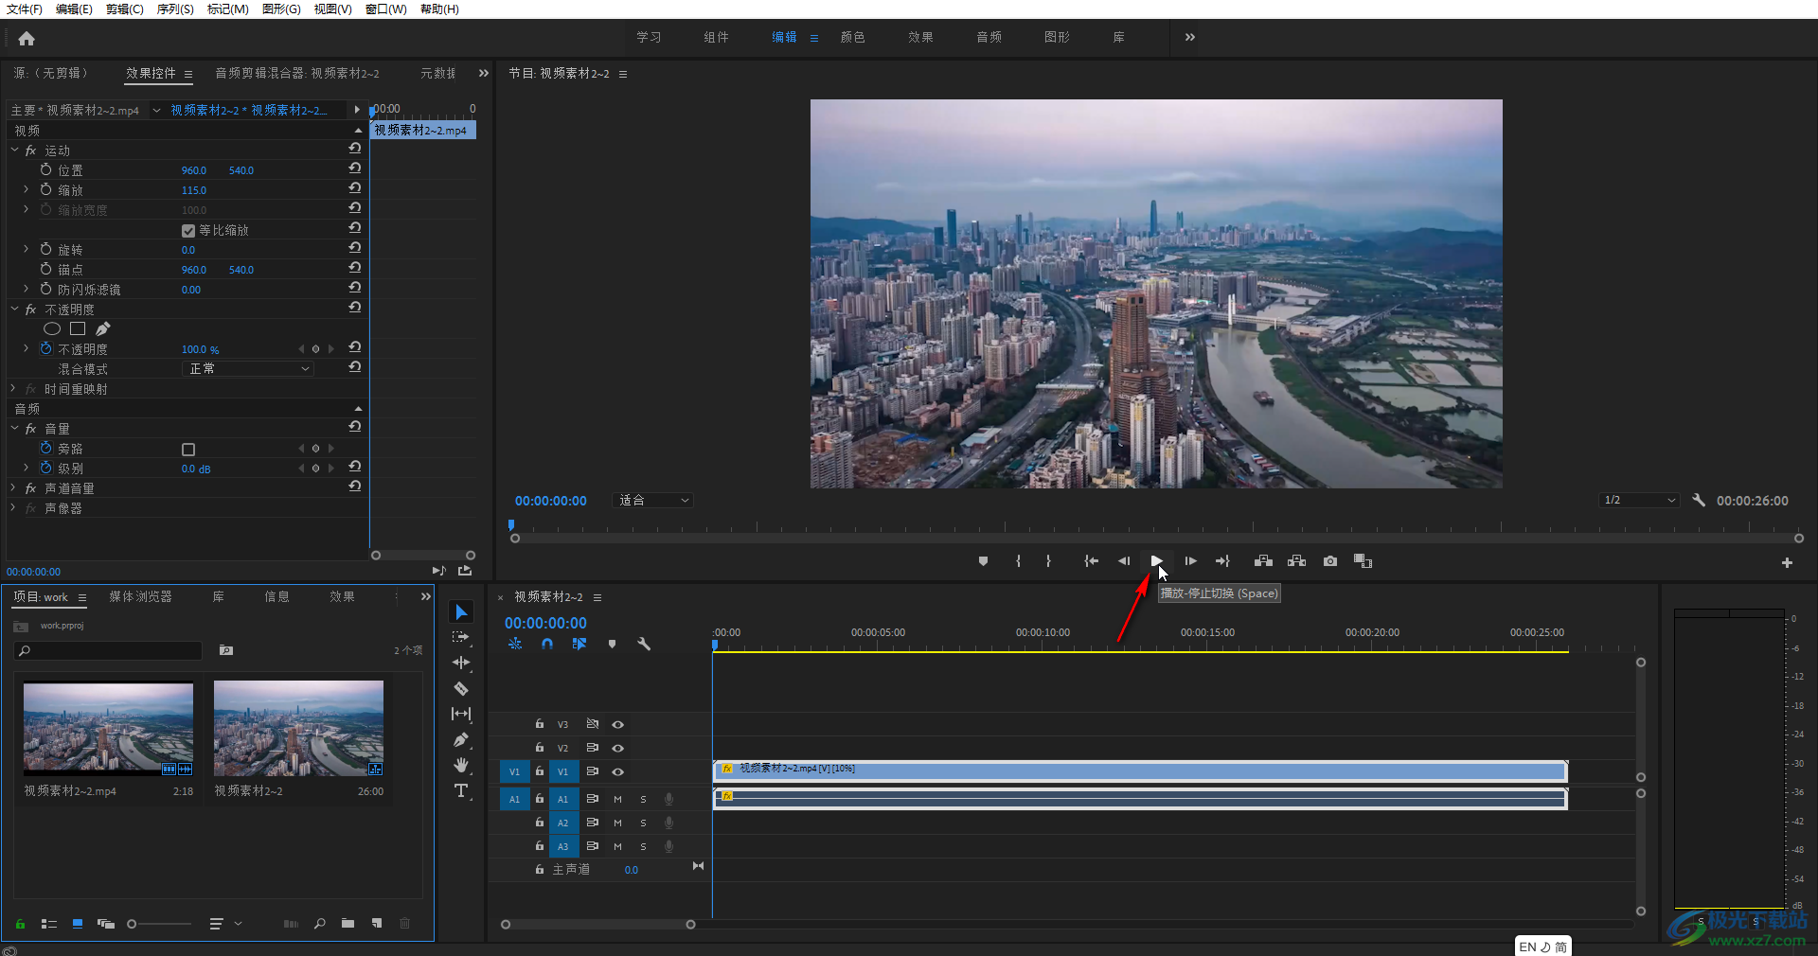Viewport: 1818px width, 956px height.
Task: Add a marker in Program monitor
Action: pos(983,561)
